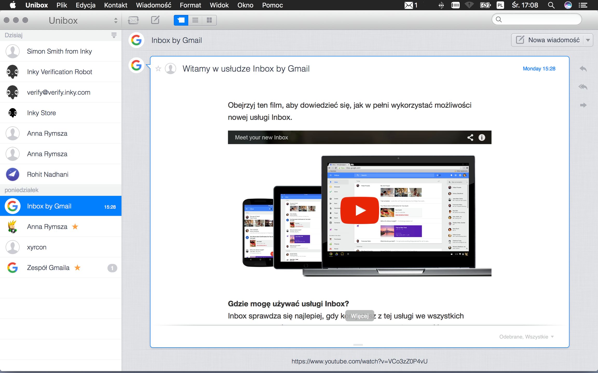
Task: Toggle star on the Witamy message
Action: click(158, 69)
